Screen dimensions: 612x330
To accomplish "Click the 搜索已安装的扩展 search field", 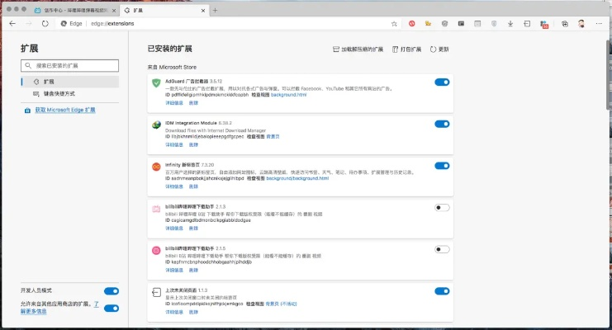I will [70, 65].
